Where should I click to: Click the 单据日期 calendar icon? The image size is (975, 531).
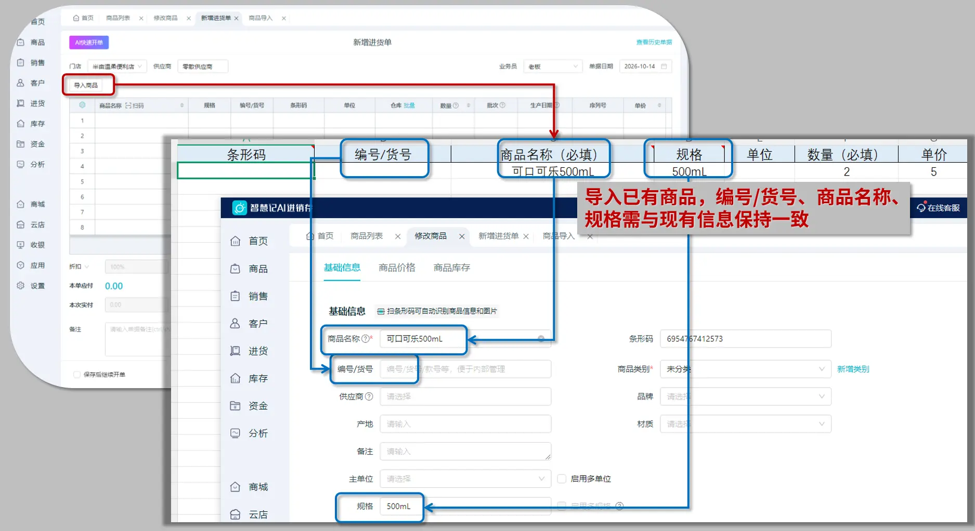pos(664,67)
